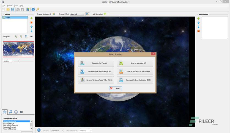
Task: Redo action in the toolbar
Action: pyautogui.click(x=23, y=10)
